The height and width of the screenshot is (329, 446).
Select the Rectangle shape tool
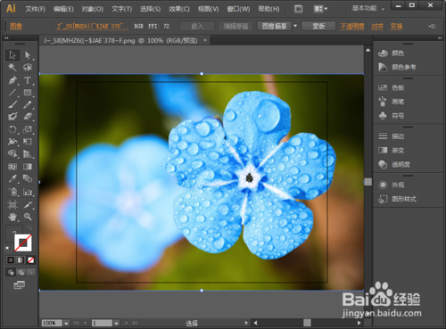(28, 93)
